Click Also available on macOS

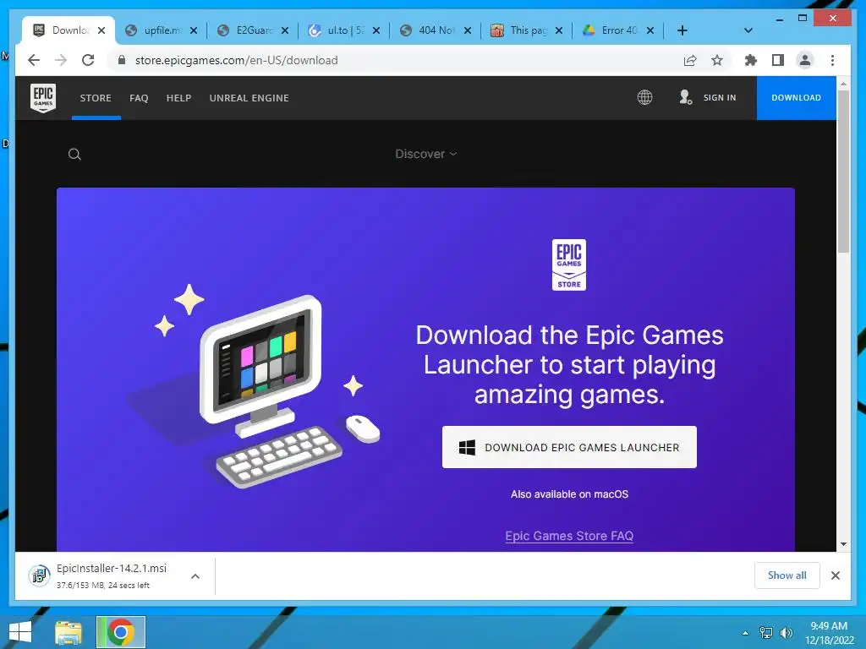pyautogui.click(x=569, y=494)
